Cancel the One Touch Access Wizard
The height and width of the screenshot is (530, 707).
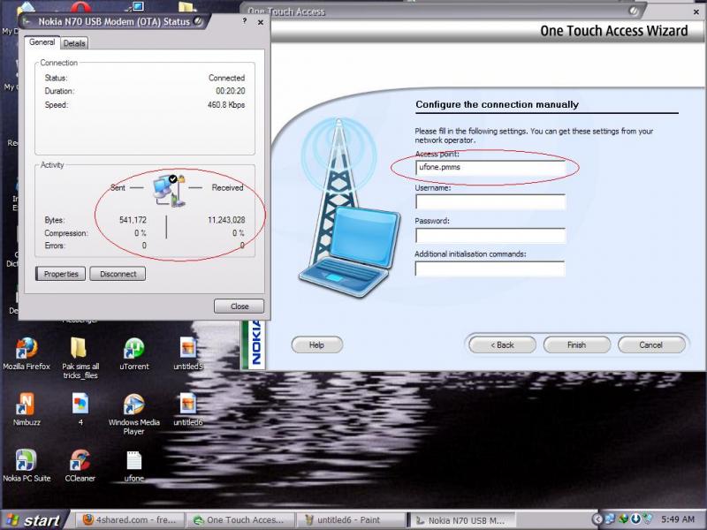pyautogui.click(x=651, y=344)
